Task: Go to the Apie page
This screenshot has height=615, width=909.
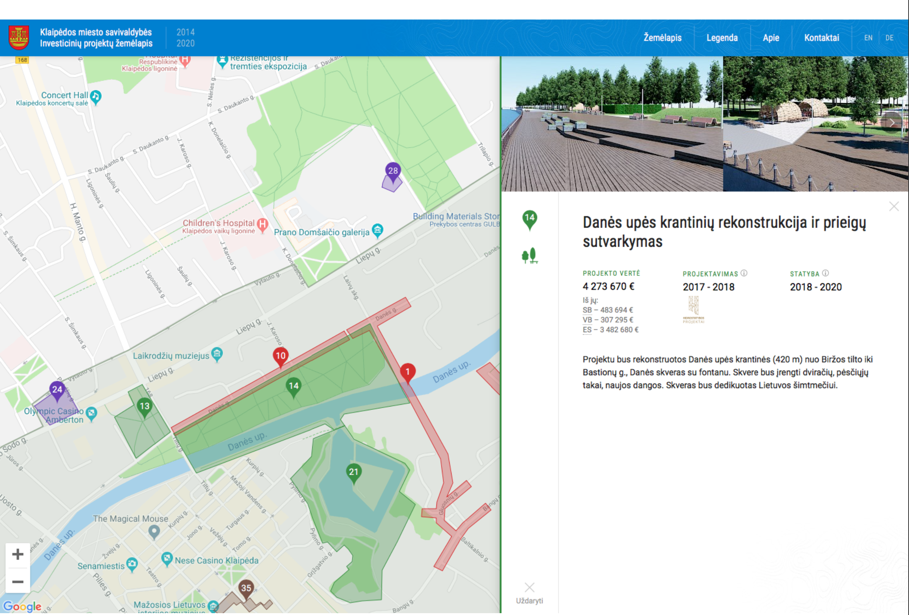Action: 770,38
